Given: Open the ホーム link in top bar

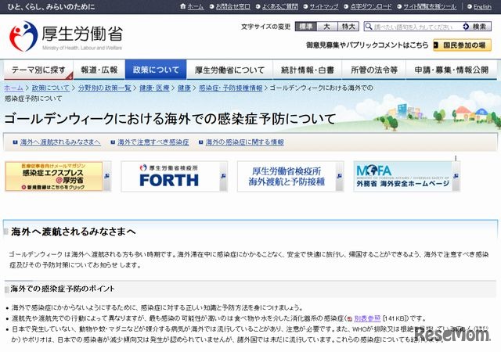Looking at the screenshot, I should tap(195, 6).
